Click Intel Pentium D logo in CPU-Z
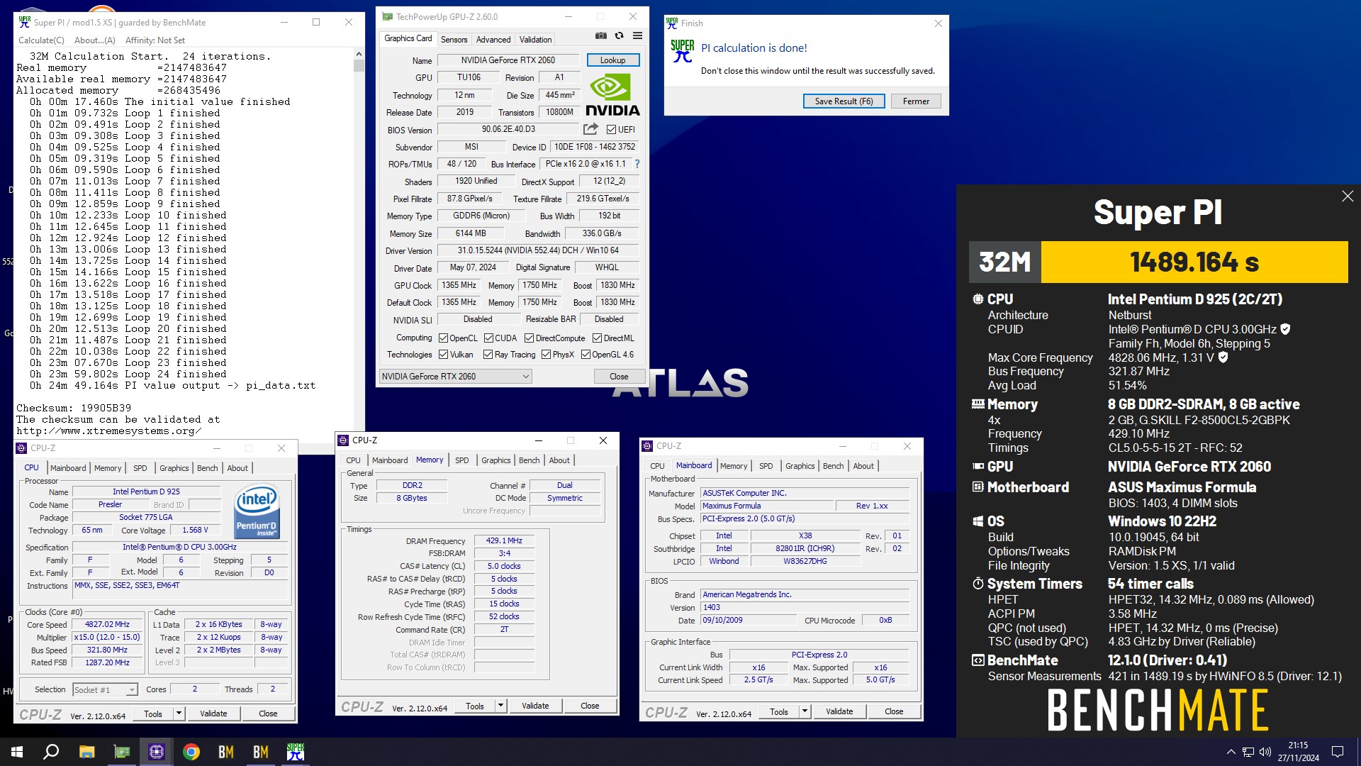This screenshot has width=1361, height=766. coord(257,511)
